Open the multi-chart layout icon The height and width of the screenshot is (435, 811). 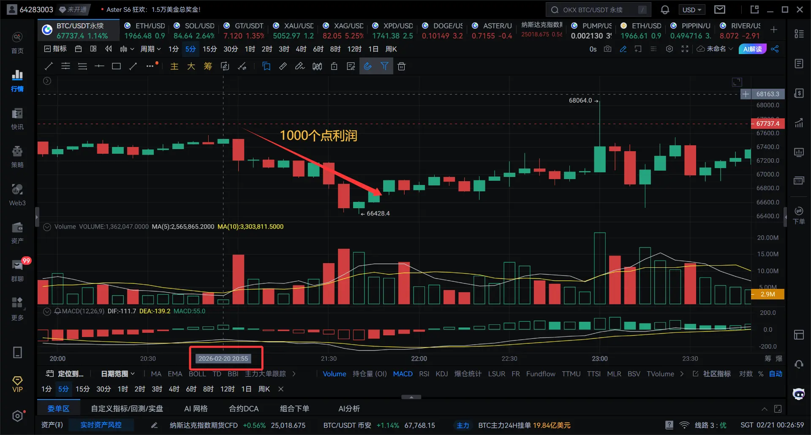[x=93, y=49]
